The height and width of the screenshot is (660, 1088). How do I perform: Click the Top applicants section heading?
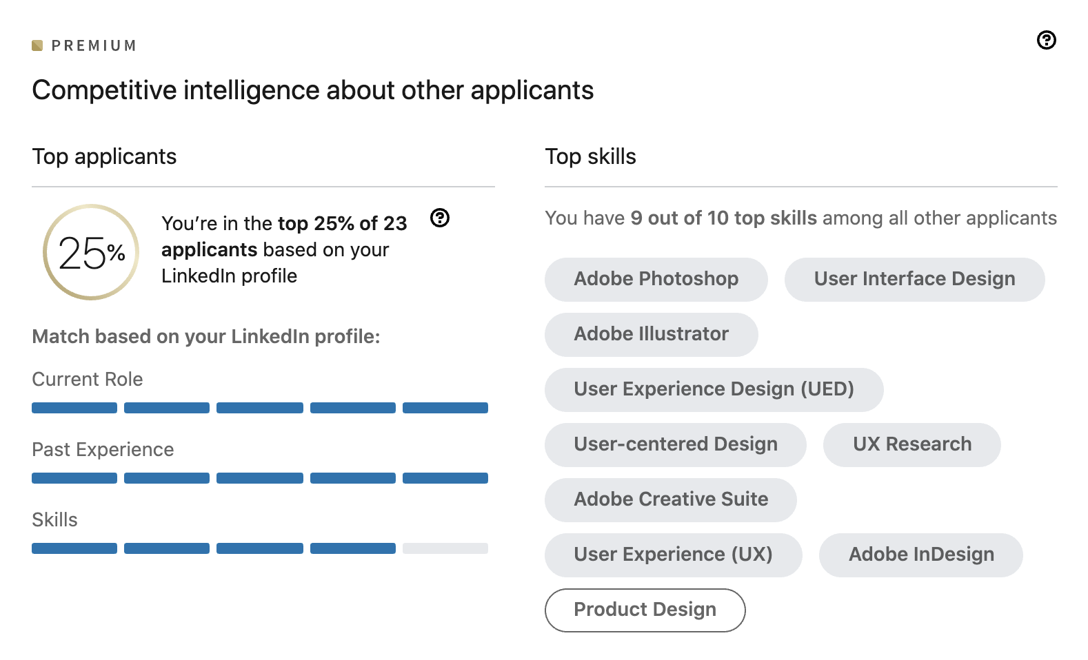[103, 157]
